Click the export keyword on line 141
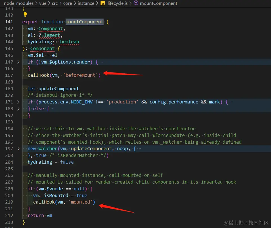The height and width of the screenshot is (228, 271). point(30,22)
